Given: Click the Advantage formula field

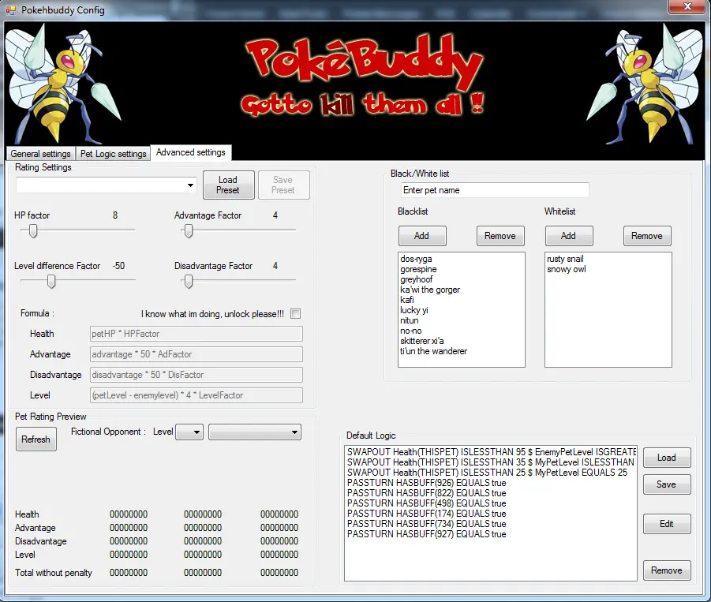Looking at the screenshot, I should 196,354.
